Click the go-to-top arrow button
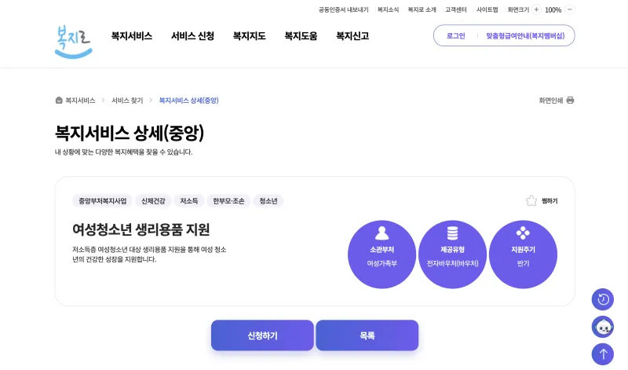The width and height of the screenshot is (628, 370). point(603,354)
